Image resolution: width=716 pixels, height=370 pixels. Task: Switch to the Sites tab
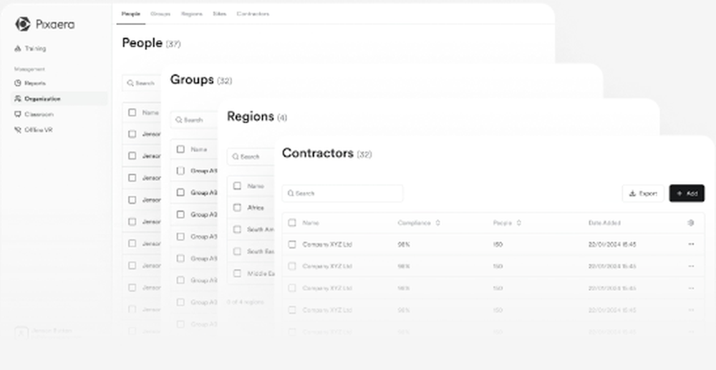click(219, 14)
